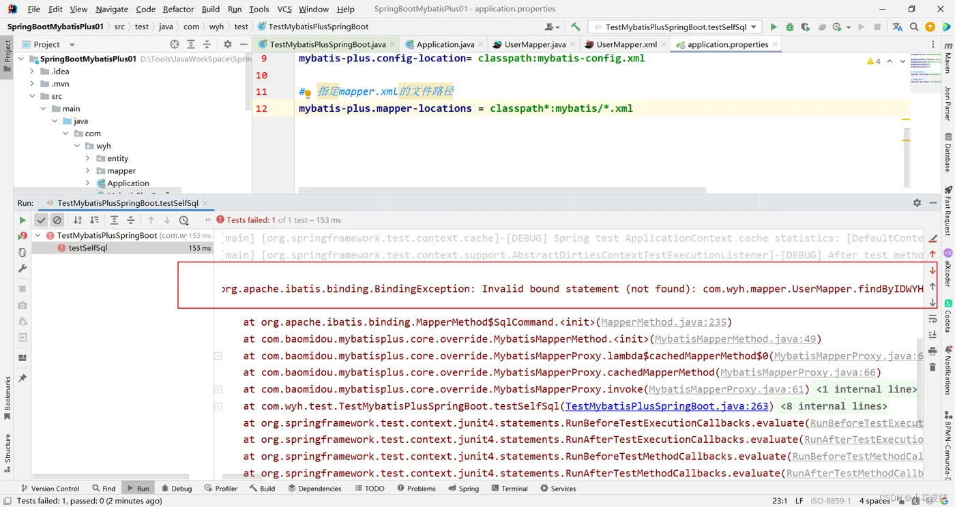
Task: Expand the entity package
Action: (88, 158)
